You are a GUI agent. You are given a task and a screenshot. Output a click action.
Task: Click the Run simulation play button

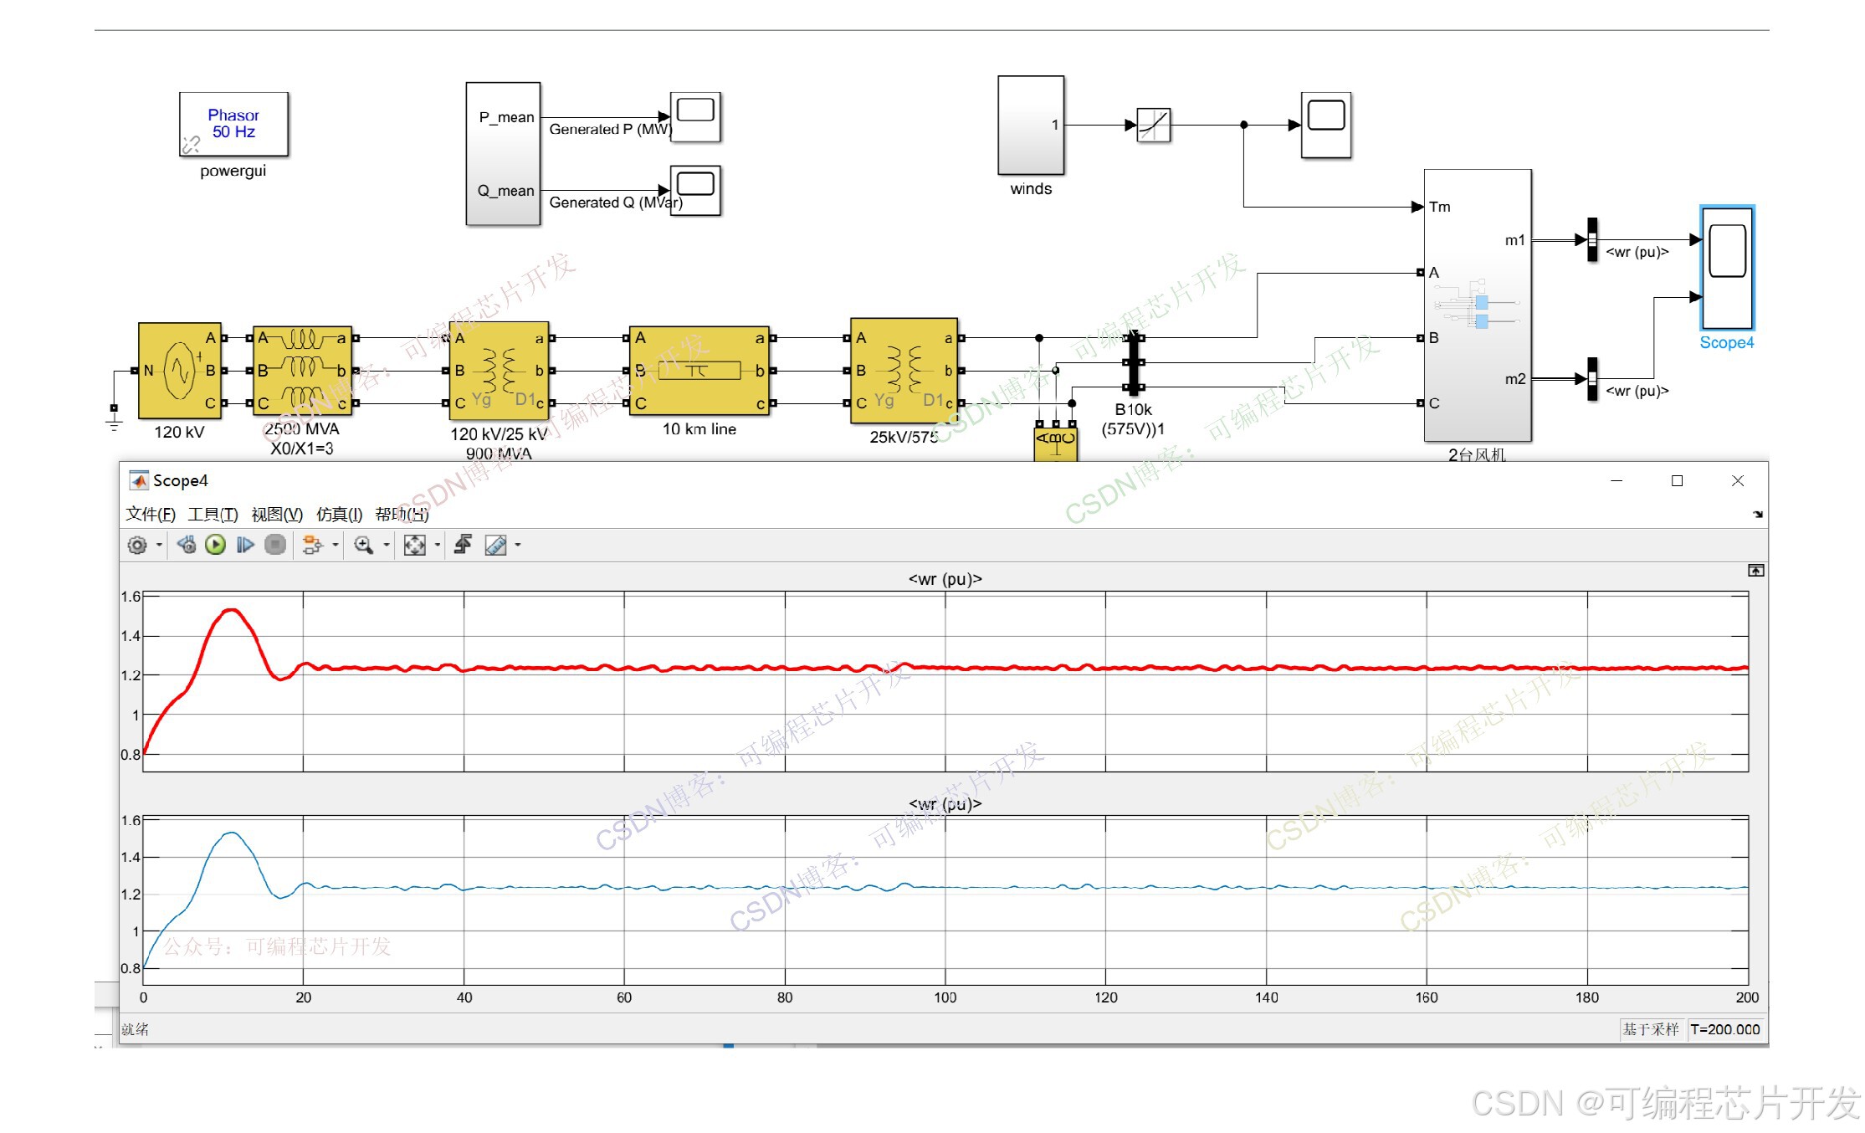click(216, 546)
